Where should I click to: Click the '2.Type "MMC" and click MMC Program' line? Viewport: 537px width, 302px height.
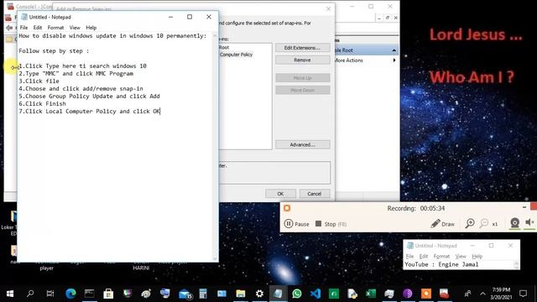(76, 74)
